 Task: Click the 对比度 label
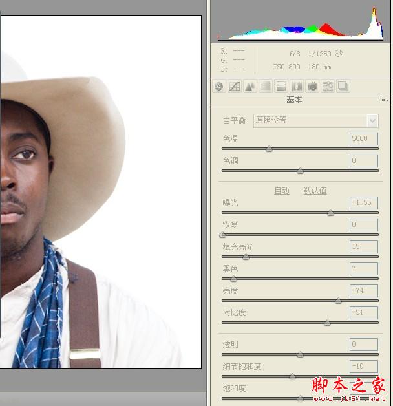pyautogui.click(x=234, y=313)
